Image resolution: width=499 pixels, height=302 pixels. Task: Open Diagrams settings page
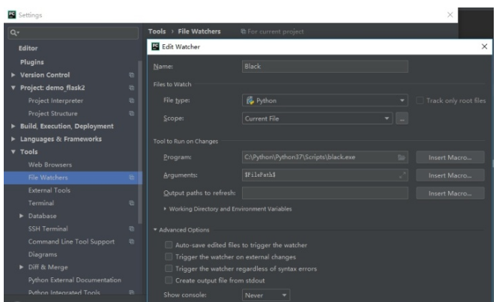click(43, 255)
